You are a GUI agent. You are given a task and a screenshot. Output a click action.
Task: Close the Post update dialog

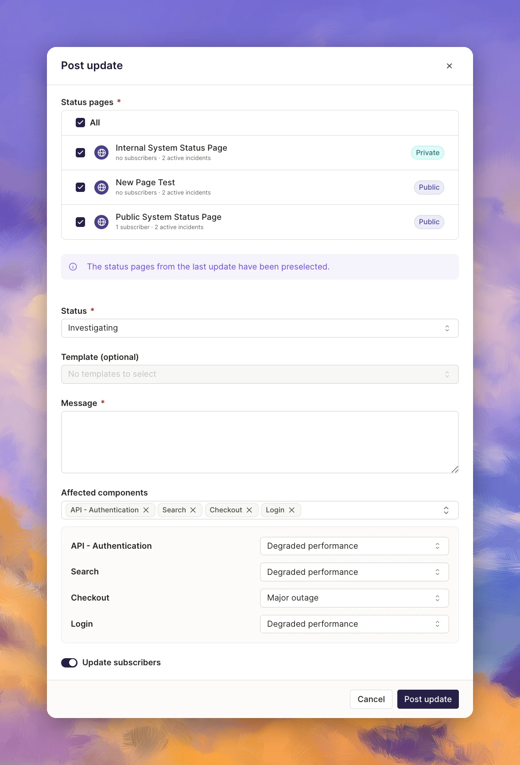click(x=449, y=66)
